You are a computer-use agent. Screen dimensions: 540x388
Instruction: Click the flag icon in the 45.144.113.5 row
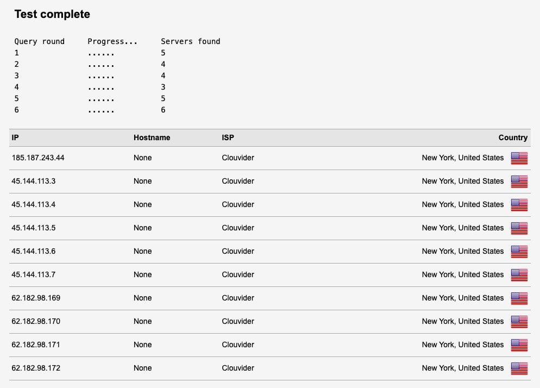(519, 228)
